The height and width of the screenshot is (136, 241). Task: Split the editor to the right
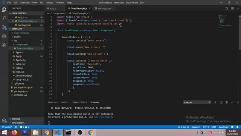click(232, 8)
